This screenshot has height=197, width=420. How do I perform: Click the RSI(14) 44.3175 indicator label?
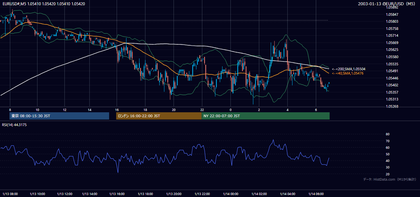14,125
